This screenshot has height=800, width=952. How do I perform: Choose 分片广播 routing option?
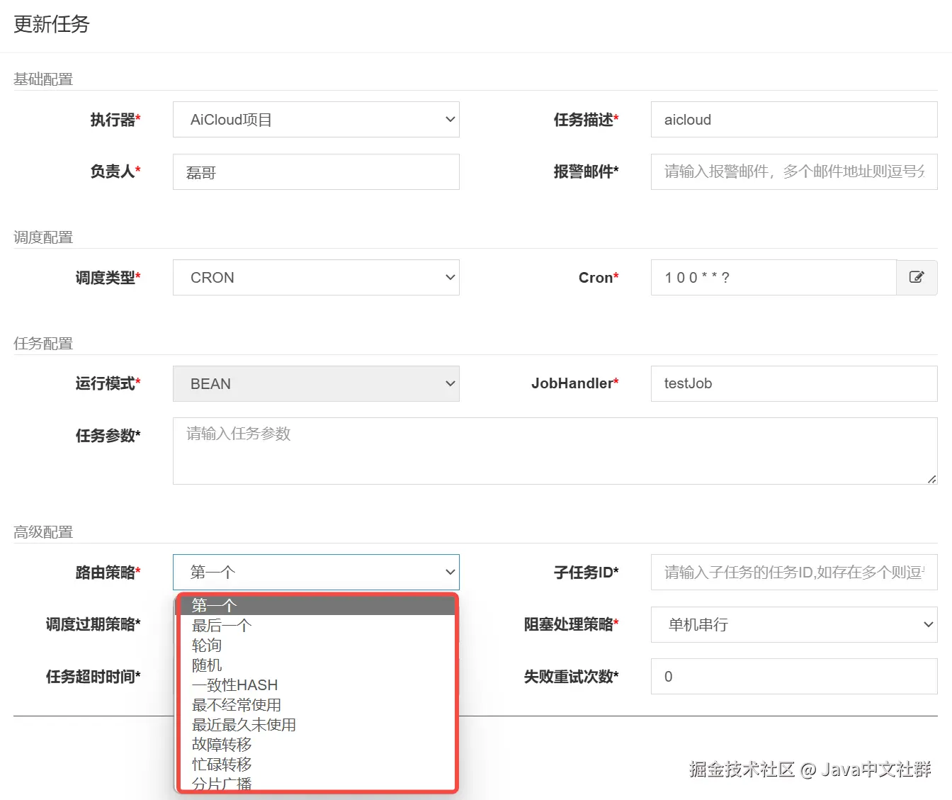pos(316,782)
